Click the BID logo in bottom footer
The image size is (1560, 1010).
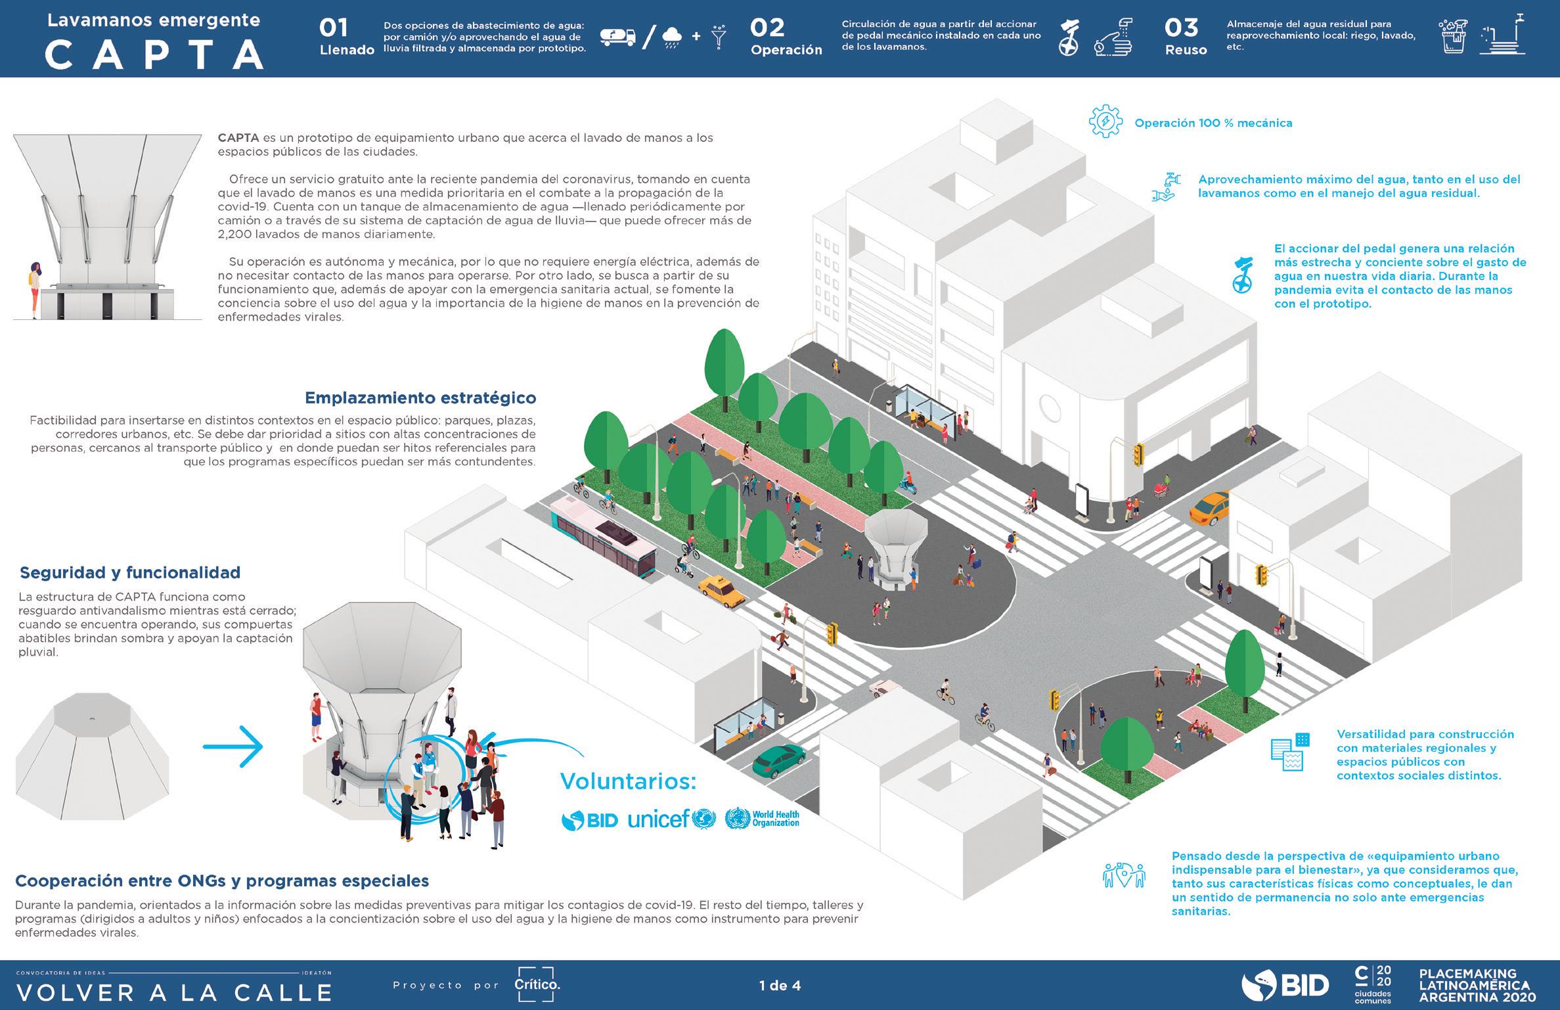(1285, 985)
